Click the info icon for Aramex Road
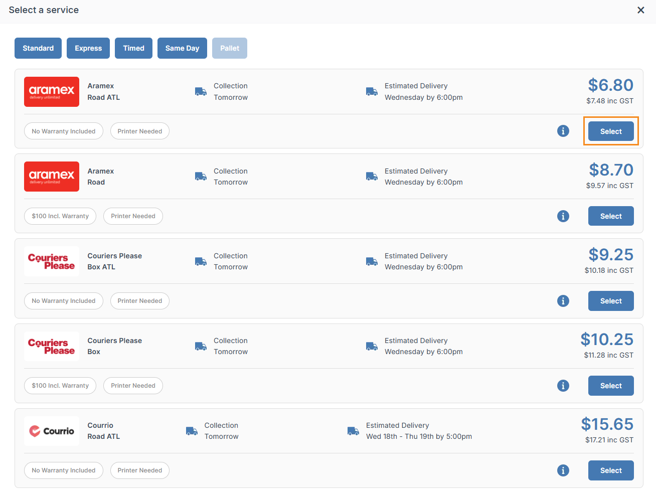Viewport: 656px width, 491px height. (x=563, y=216)
